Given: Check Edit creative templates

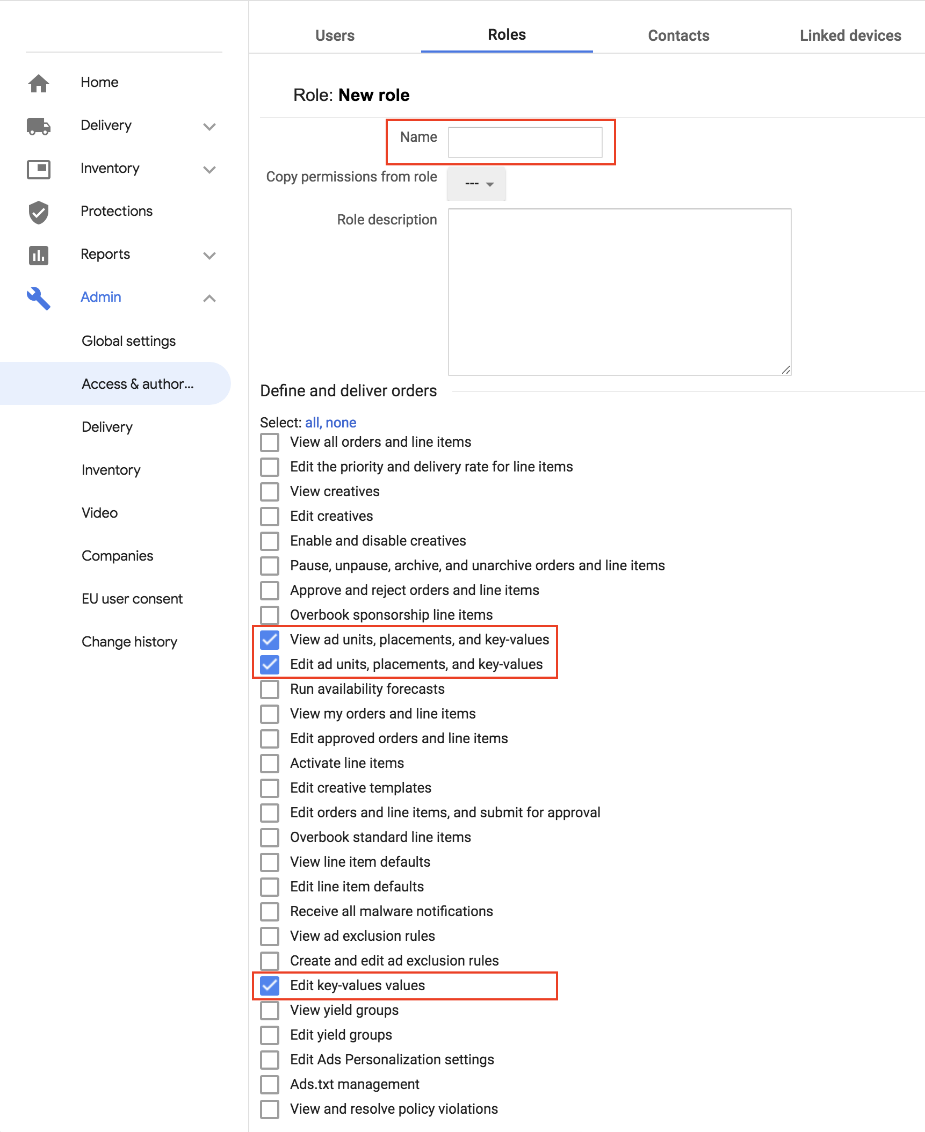Looking at the screenshot, I should 270,788.
